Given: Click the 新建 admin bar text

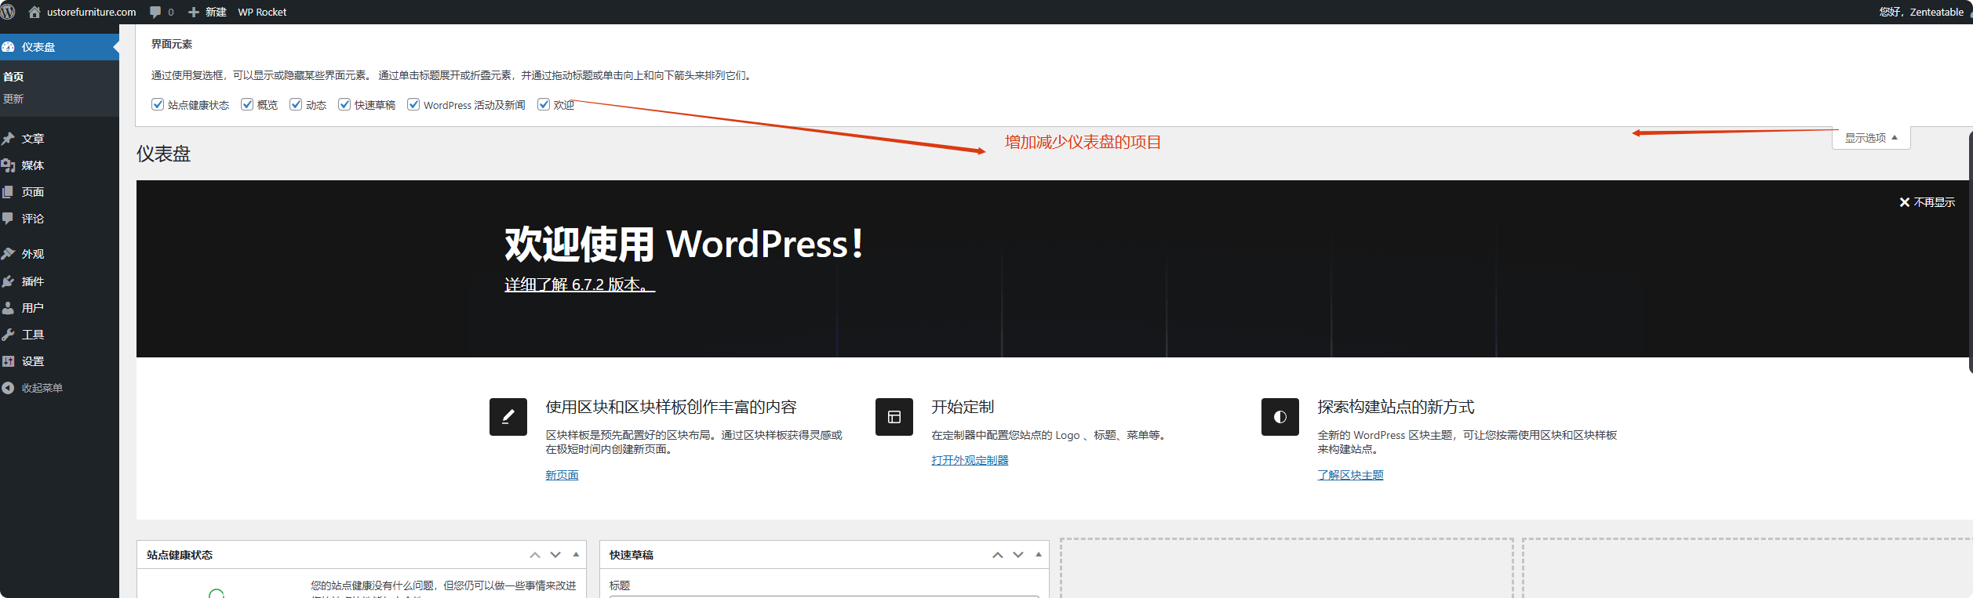Looking at the screenshot, I should (216, 12).
